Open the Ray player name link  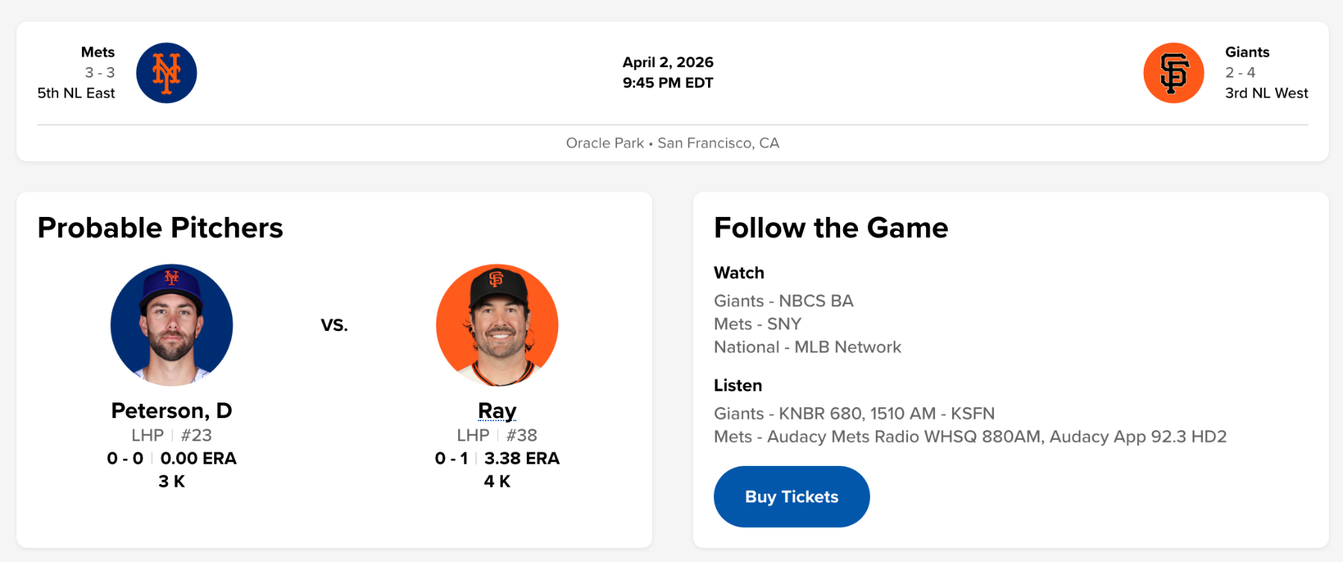[497, 411]
